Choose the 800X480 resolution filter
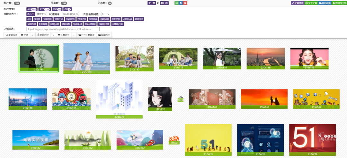The image size is (347, 158). pos(54,24)
